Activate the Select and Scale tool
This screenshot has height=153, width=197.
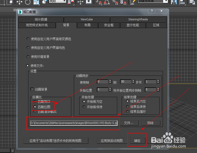36,2
